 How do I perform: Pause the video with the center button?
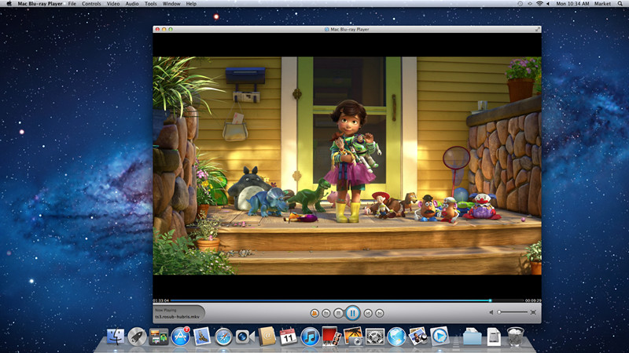(352, 313)
